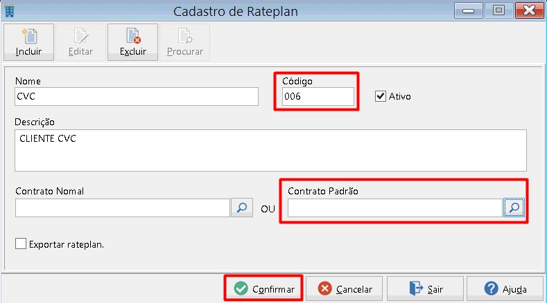This screenshot has height=303, width=547.
Task: Click the 'OU' text between contracts
Action: (x=268, y=209)
